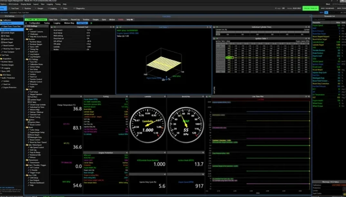This screenshot has height=197, width=346.
Task: Click the green Online Tune On status button
Action: 311,8
